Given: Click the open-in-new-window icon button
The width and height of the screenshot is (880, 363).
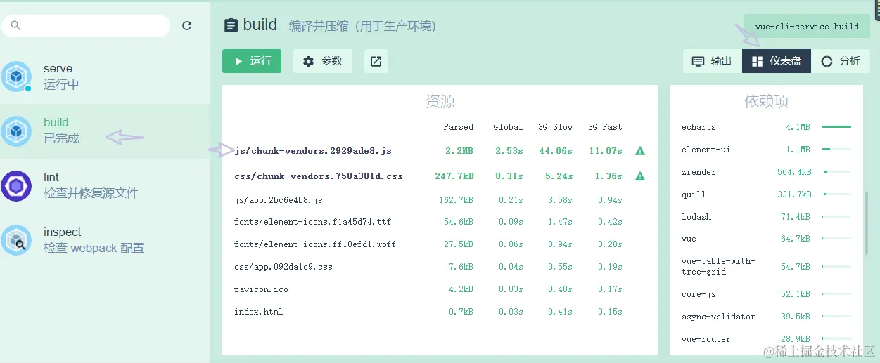Looking at the screenshot, I should click(376, 61).
